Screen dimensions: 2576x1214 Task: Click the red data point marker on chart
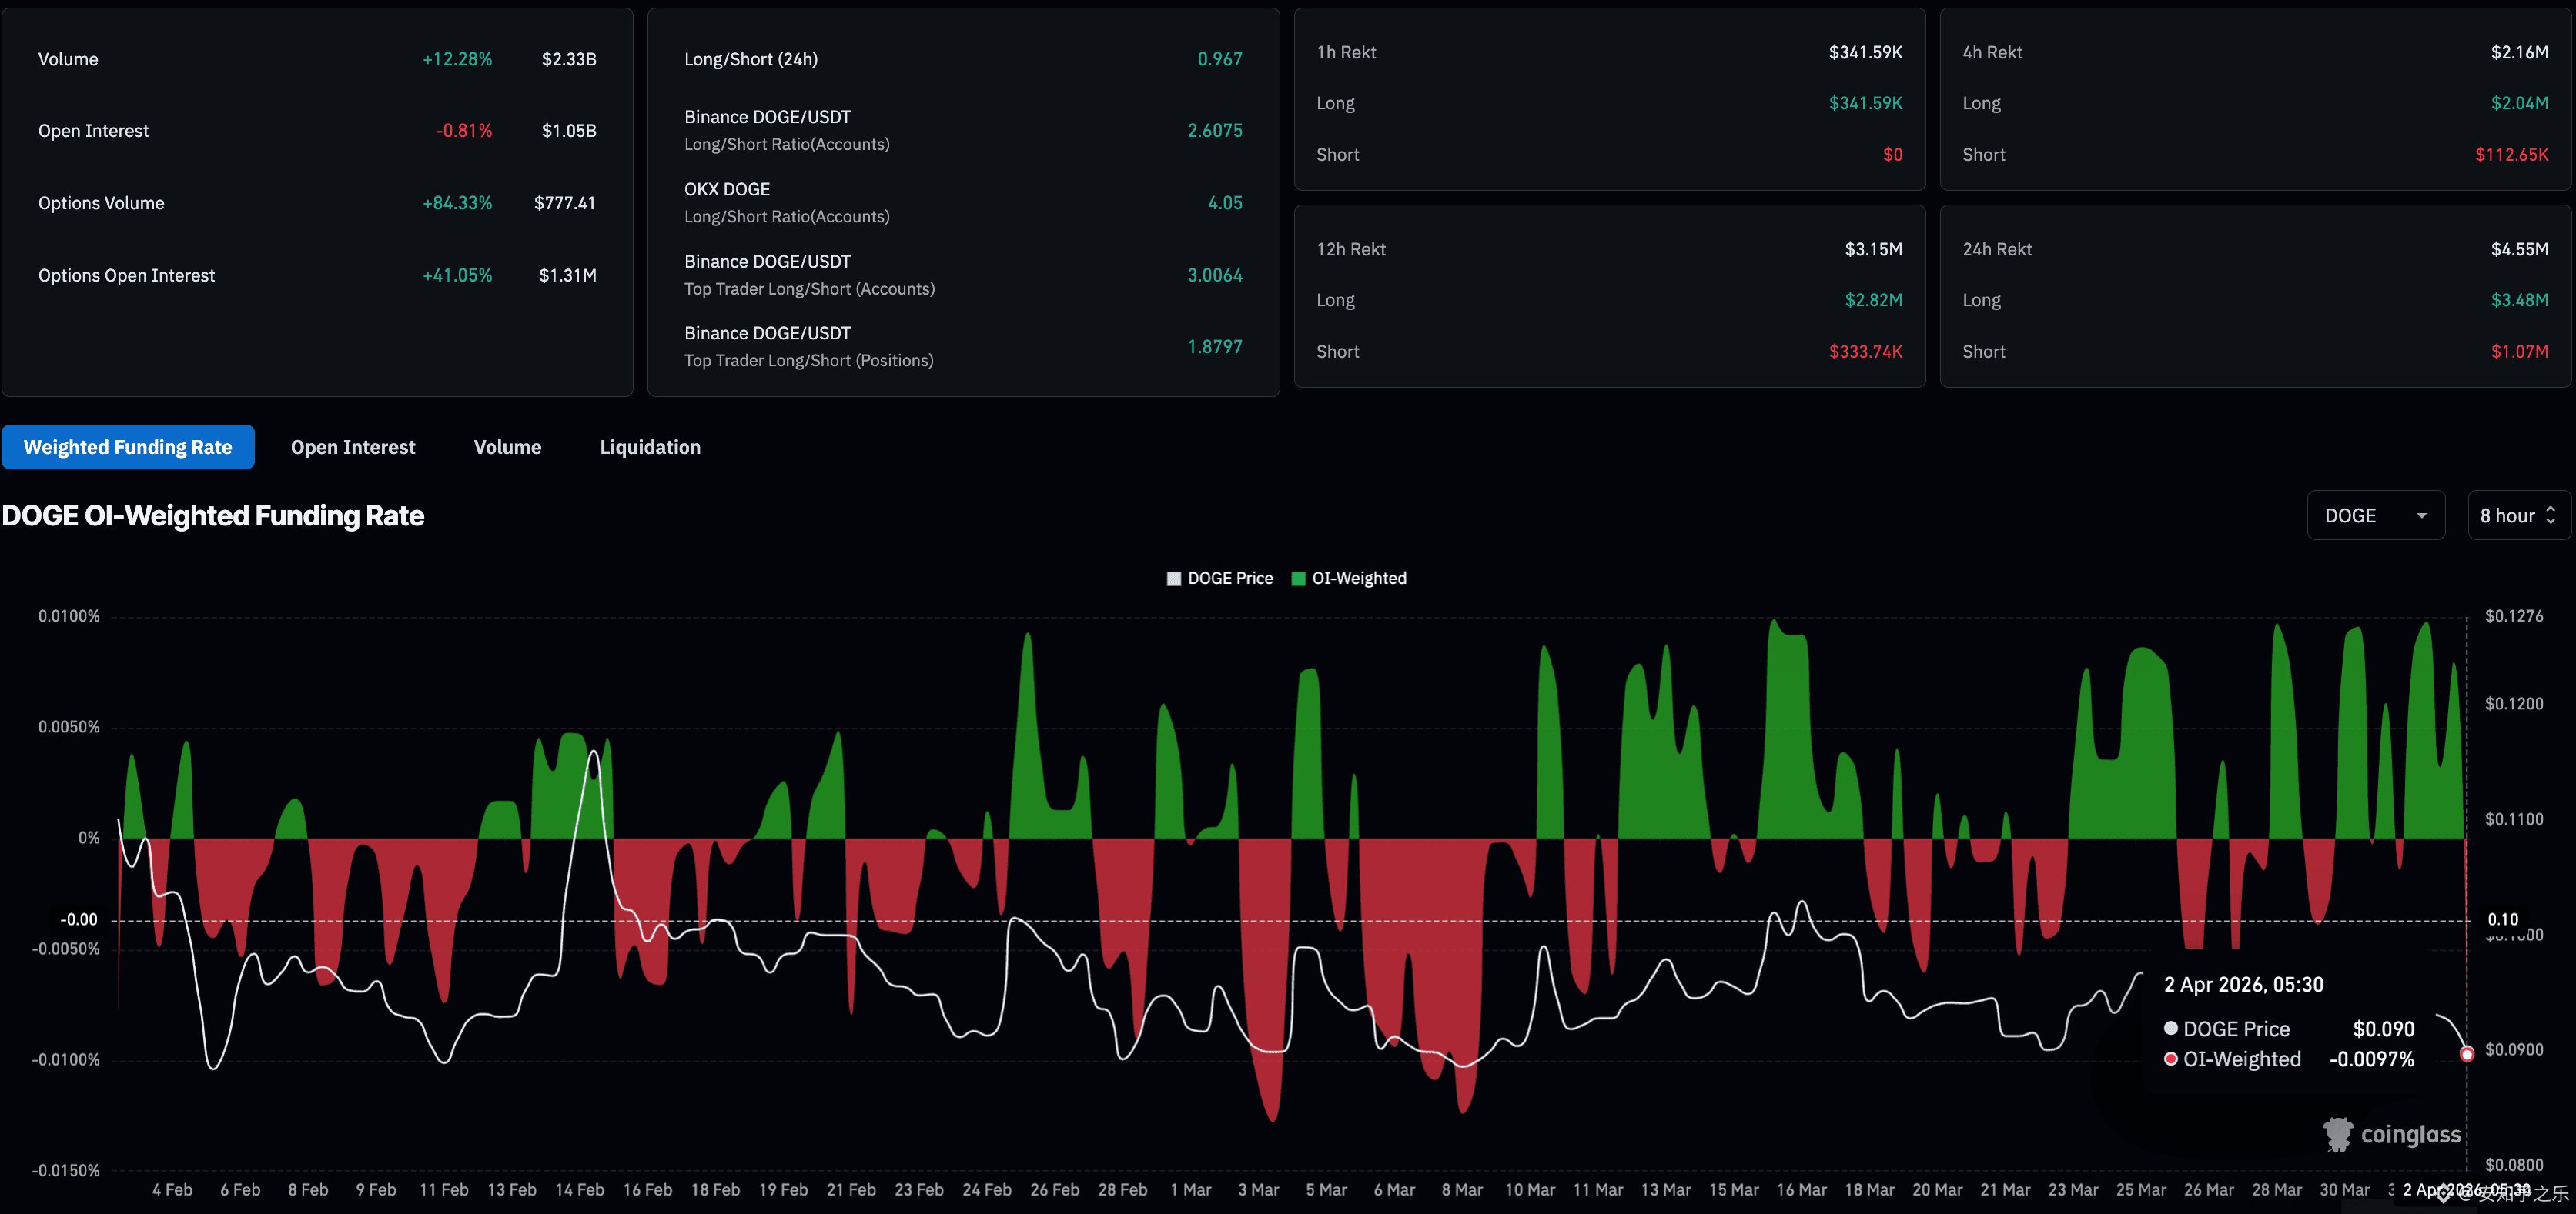2467,1054
